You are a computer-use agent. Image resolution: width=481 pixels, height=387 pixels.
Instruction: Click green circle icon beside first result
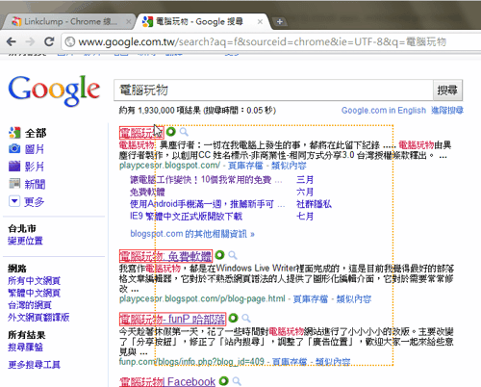click(171, 131)
